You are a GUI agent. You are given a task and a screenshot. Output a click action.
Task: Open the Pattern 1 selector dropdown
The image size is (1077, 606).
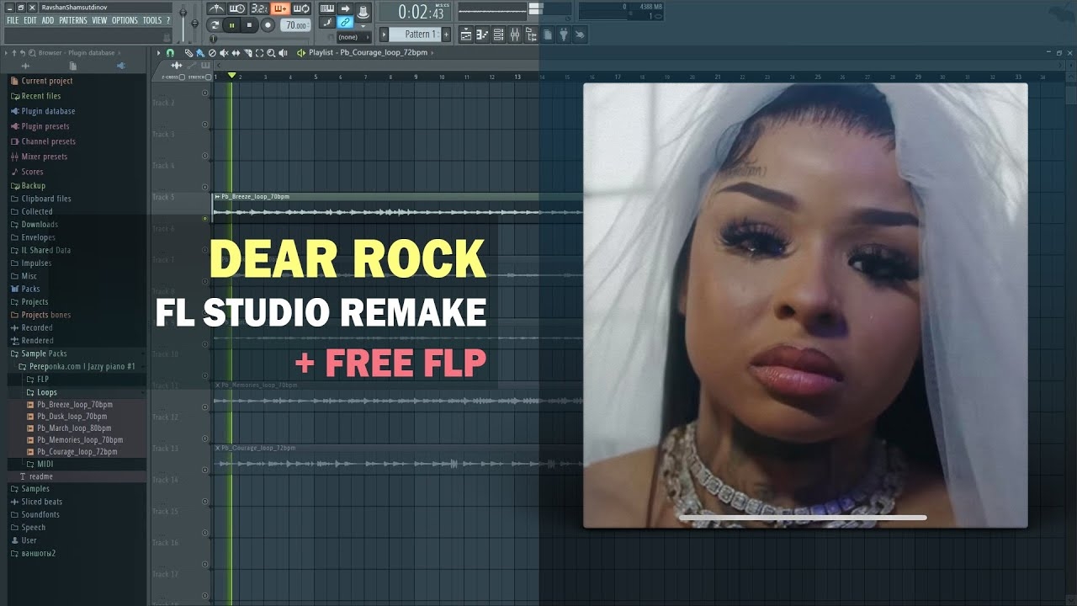pos(416,35)
